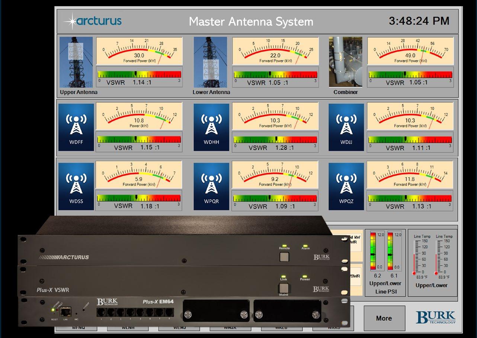Image resolution: width=477 pixels, height=338 pixels.
Task: Select the WPQR station tower icon
Action: click(x=211, y=186)
